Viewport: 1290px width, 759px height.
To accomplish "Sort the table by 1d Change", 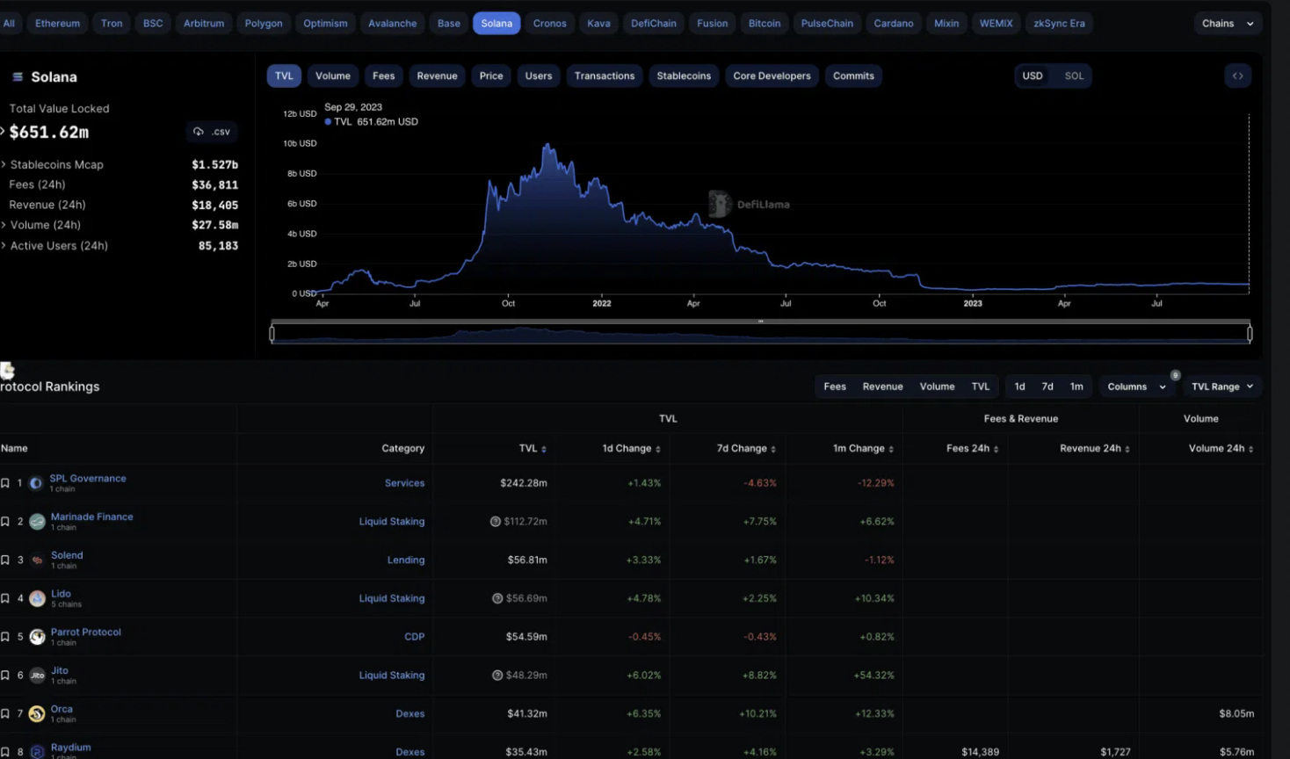I will [631, 449].
